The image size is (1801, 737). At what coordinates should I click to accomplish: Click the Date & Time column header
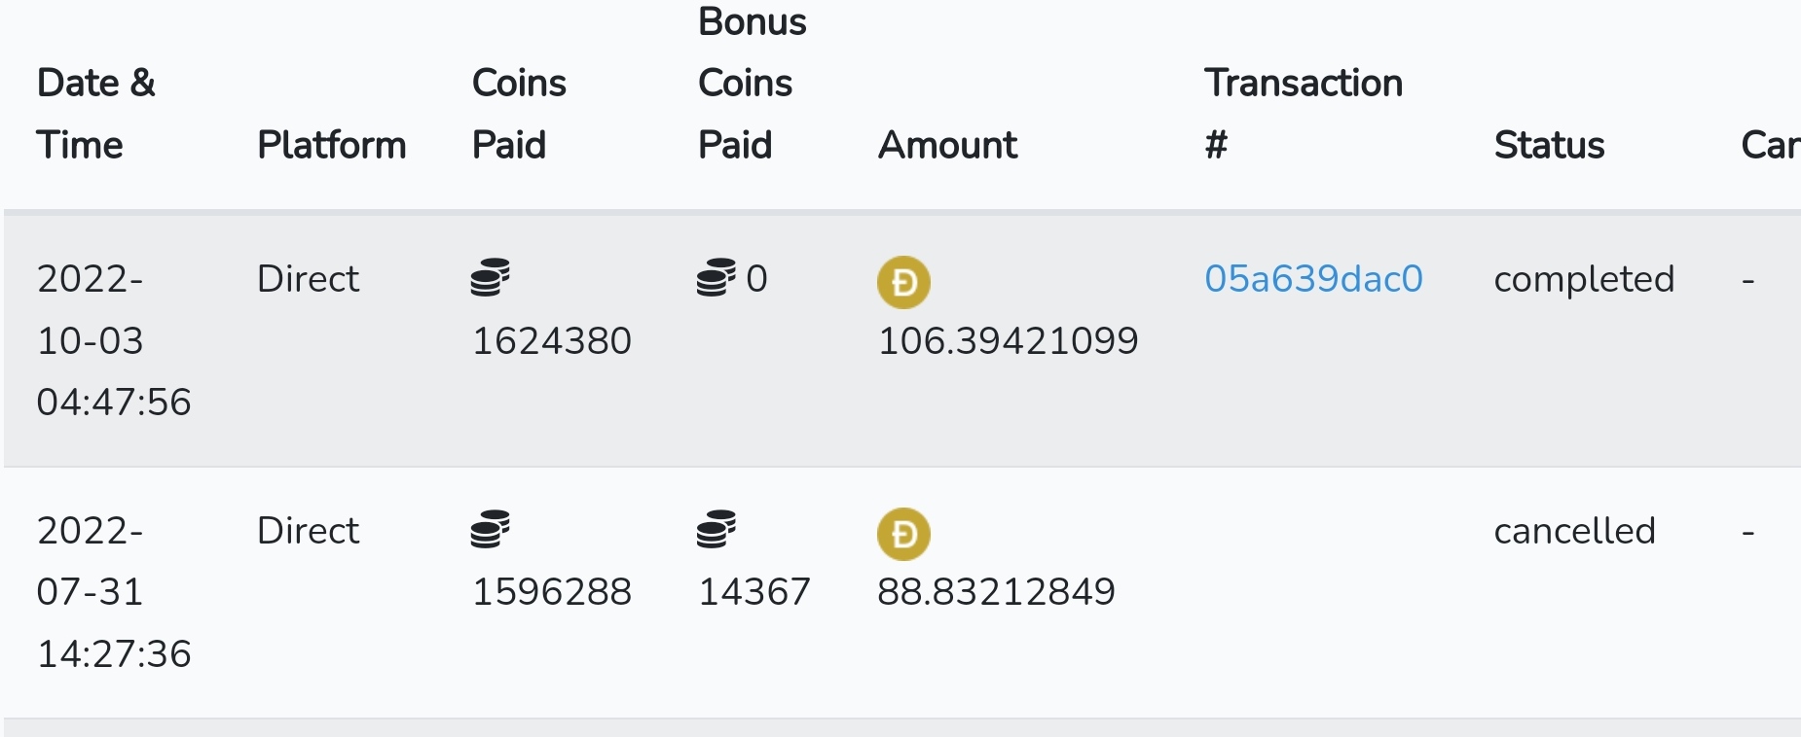click(x=96, y=114)
